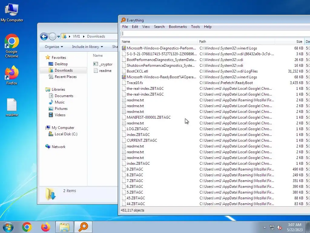Open Edit menu in Everything
The image size is (310, 233).
[x=135, y=27]
